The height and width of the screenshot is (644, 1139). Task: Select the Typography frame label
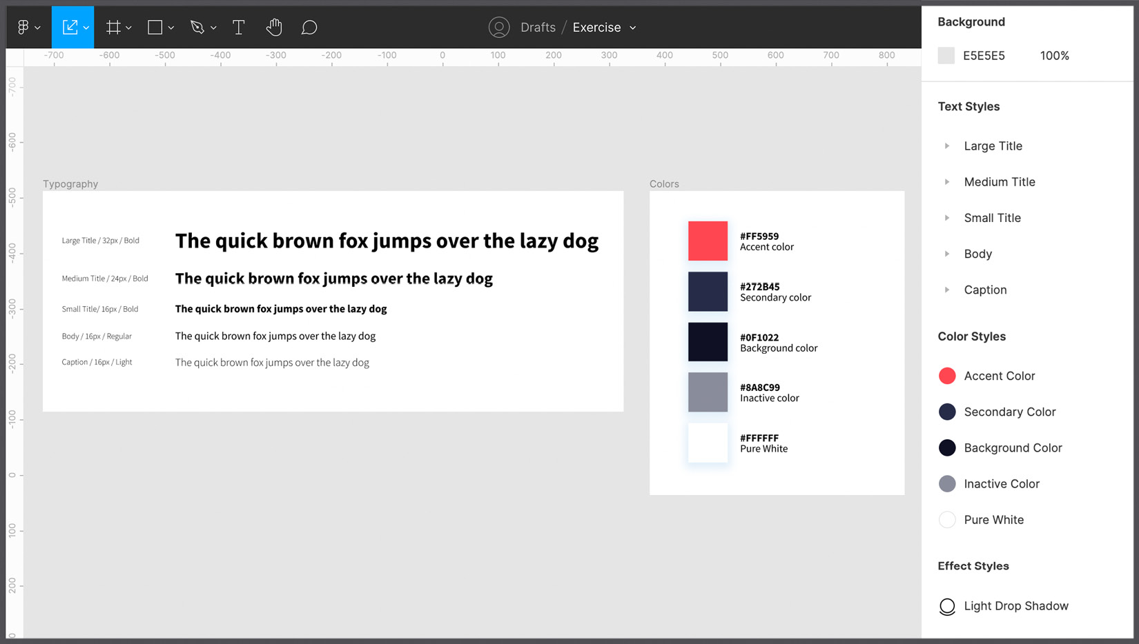coord(70,183)
